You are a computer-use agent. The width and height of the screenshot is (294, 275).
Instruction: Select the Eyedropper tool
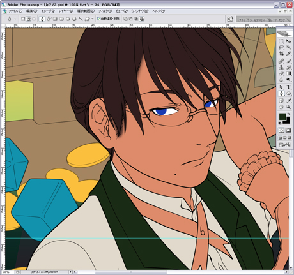288,101
